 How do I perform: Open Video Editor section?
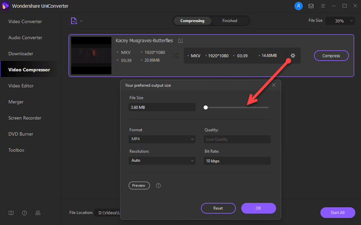(x=21, y=86)
